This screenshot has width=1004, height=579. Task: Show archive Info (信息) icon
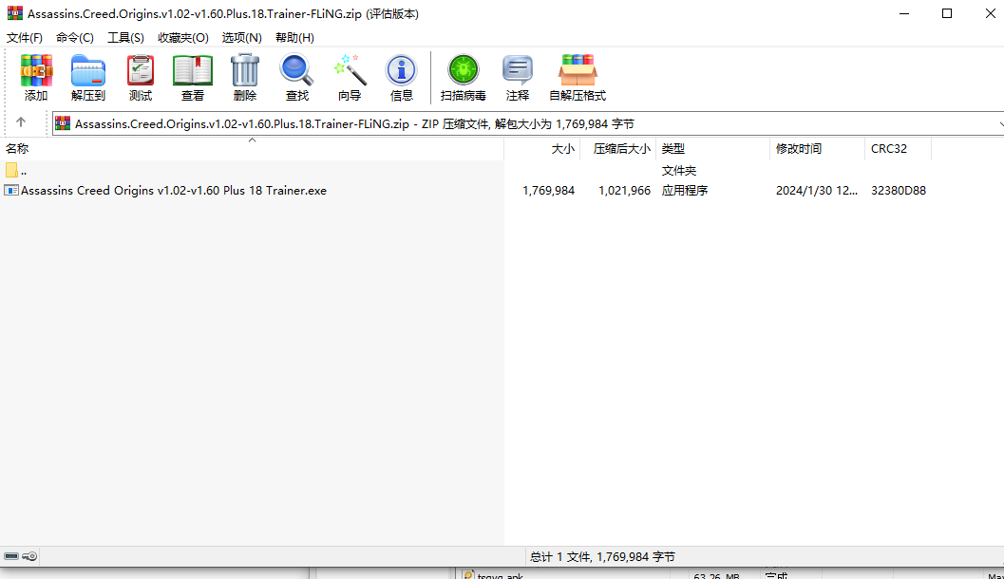click(x=402, y=77)
